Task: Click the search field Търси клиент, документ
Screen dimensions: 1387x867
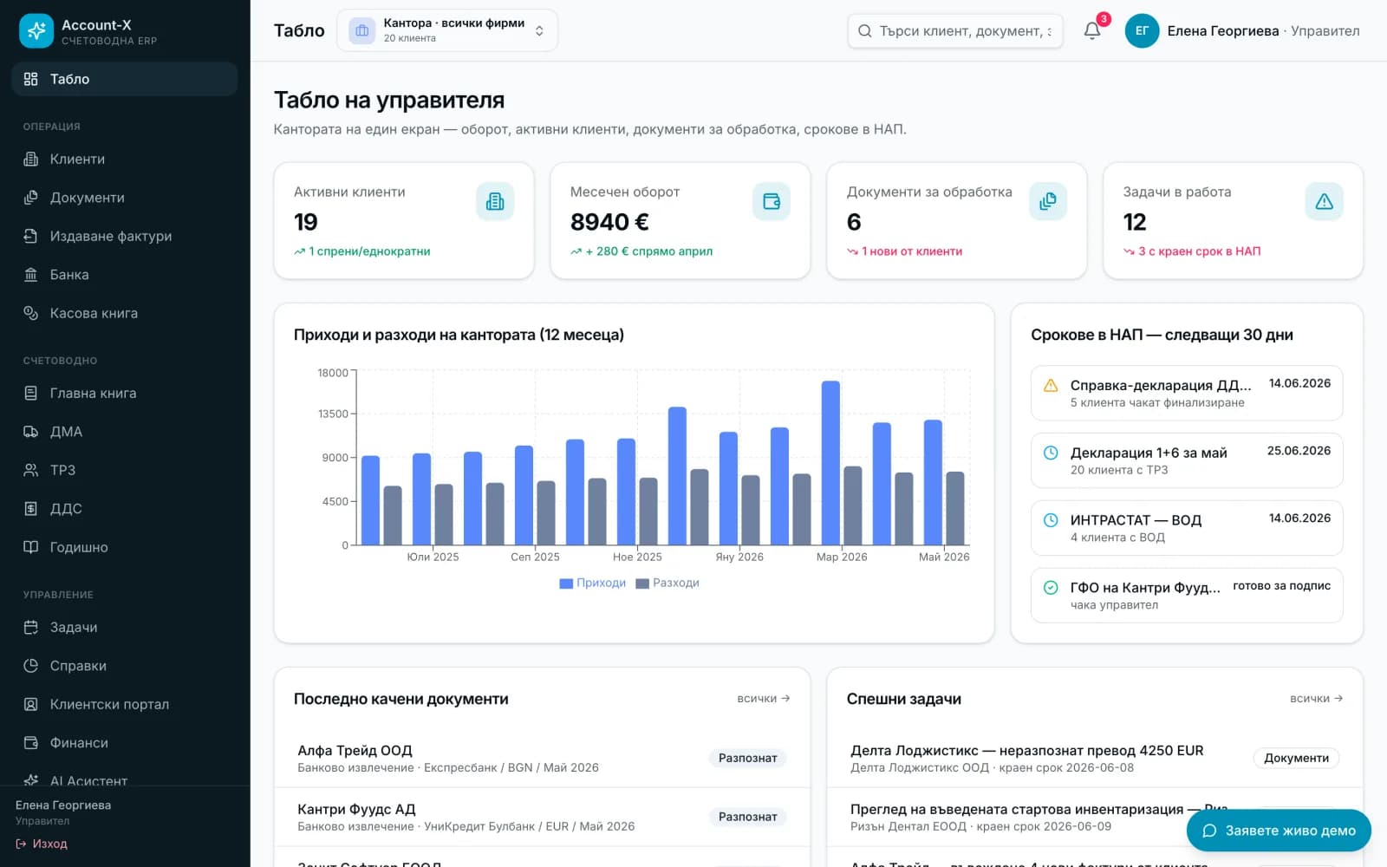Action: [x=955, y=30]
